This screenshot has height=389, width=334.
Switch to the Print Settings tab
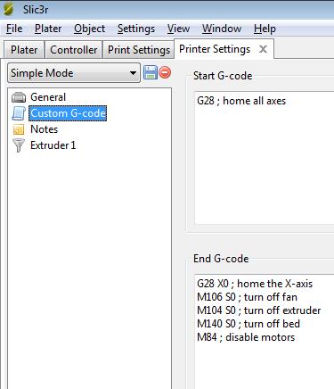pos(139,50)
